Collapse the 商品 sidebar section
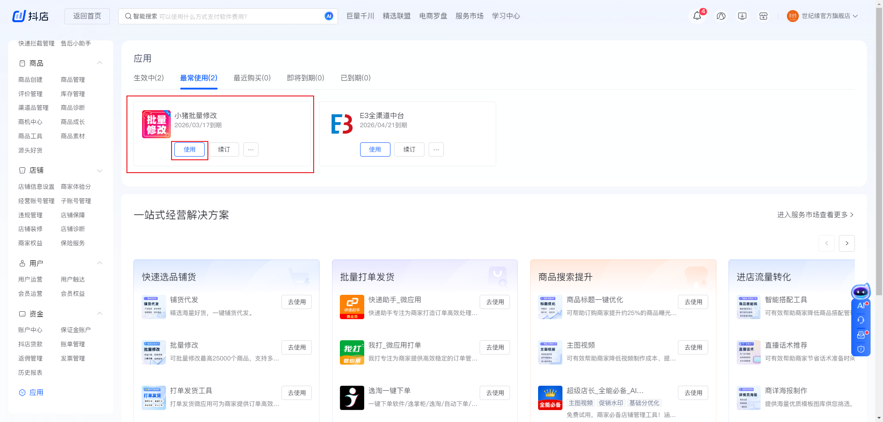Screen dimensions: 883x422 [99, 63]
